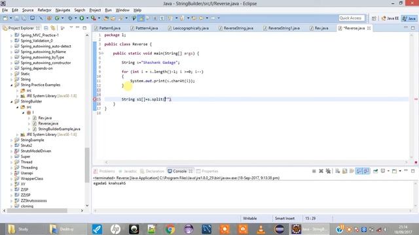Click the Clear Console icon
This screenshot has width=419, height=235.
338,171
